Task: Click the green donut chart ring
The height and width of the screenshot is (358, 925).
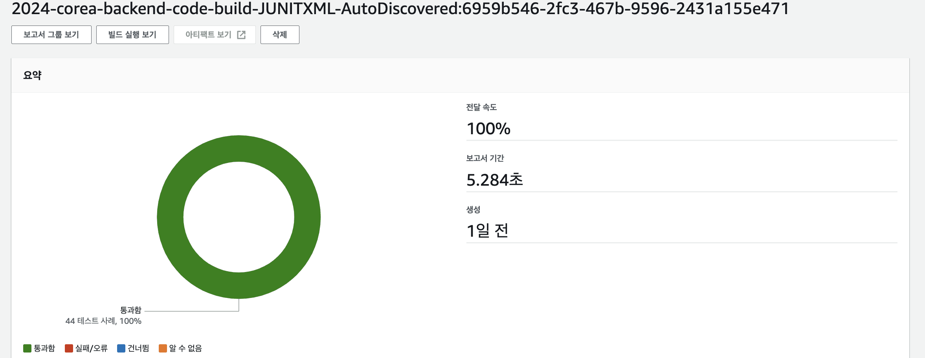Action: point(170,217)
